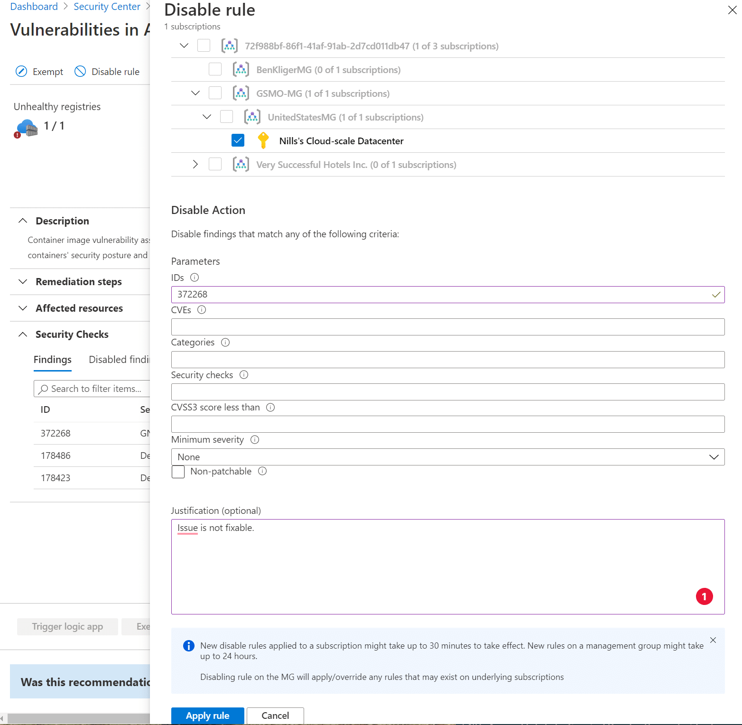The height and width of the screenshot is (725, 742).
Task: Enable the Non-patchable option
Action: [x=178, y=472]
